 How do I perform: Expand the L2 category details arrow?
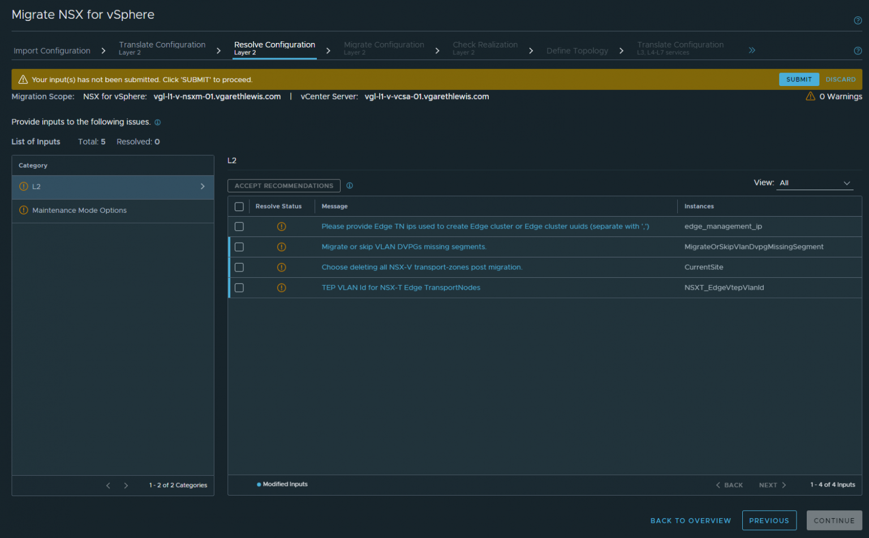point(202,186)
